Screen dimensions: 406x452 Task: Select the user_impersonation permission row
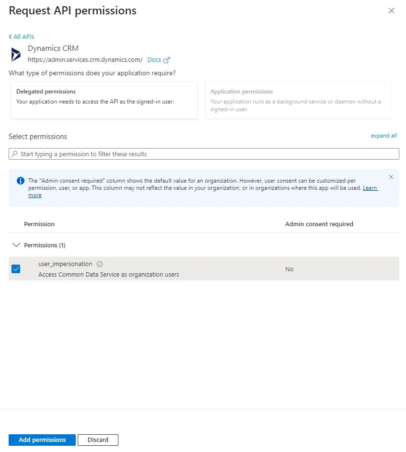(x=204, y=269)
